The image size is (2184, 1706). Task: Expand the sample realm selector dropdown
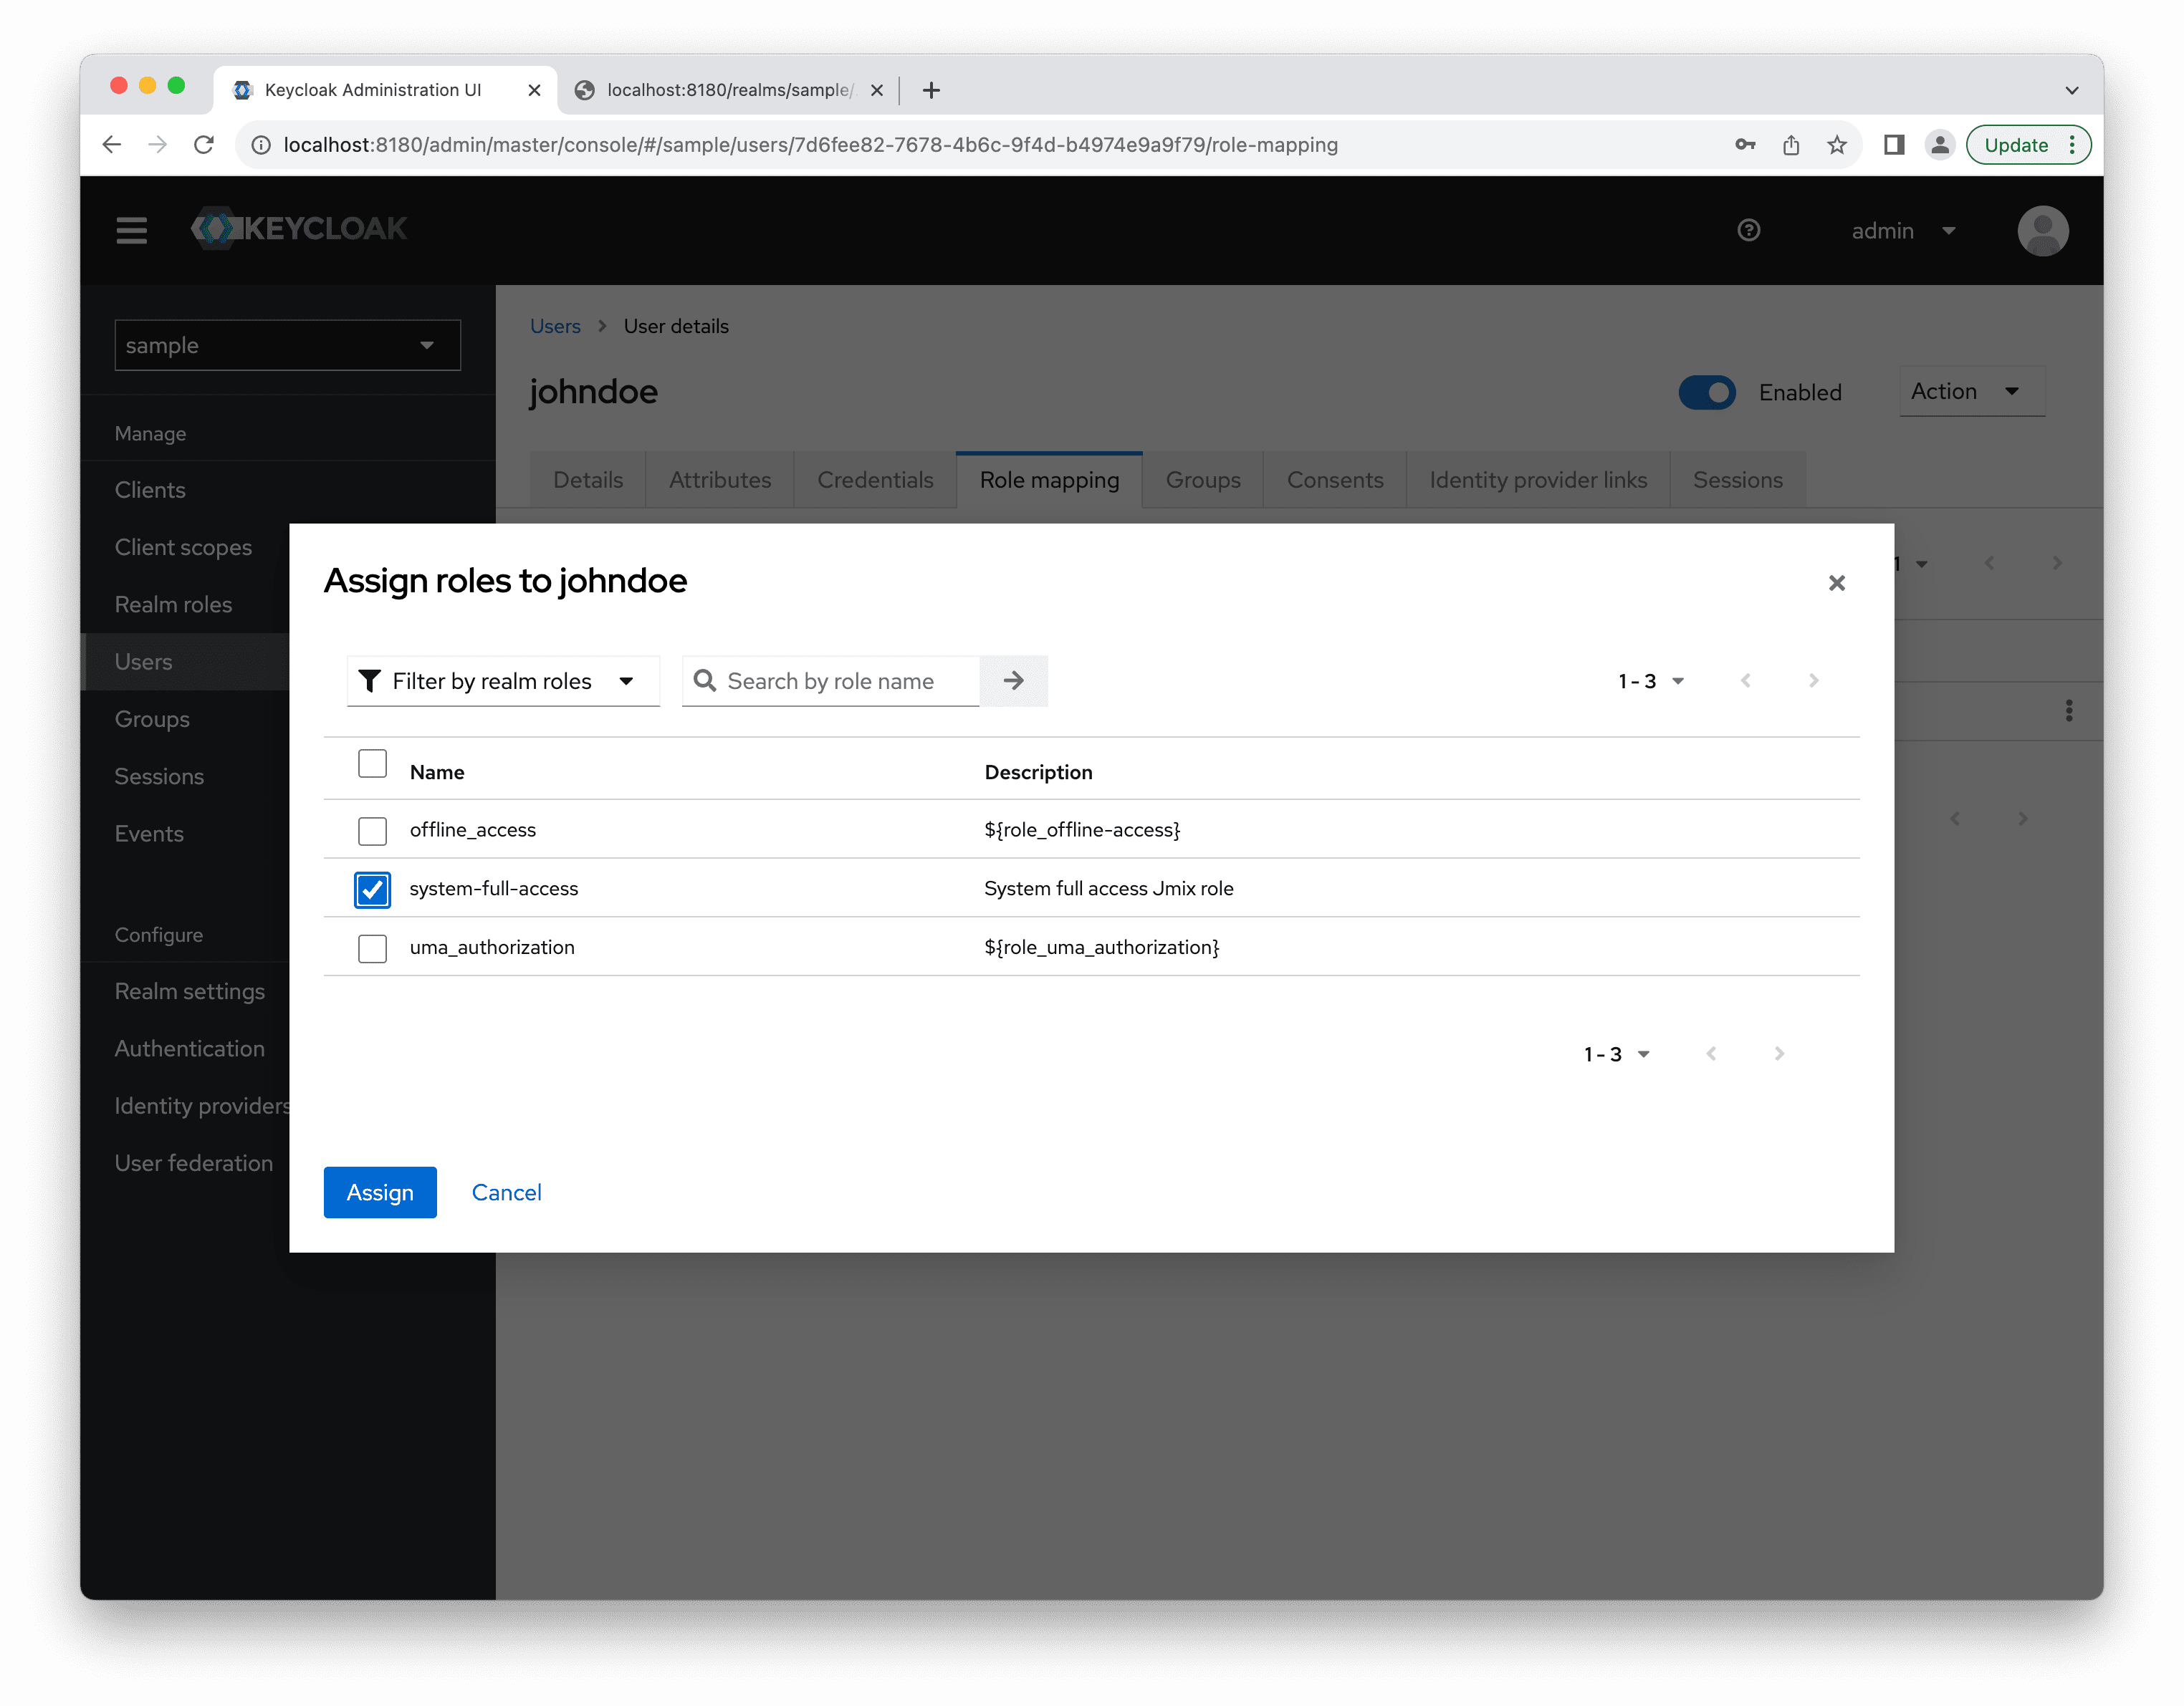click(x=287, y=346)
